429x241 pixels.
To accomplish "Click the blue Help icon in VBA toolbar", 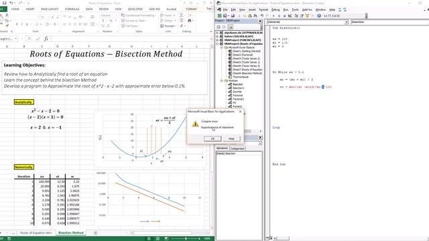I will [319, 15].
